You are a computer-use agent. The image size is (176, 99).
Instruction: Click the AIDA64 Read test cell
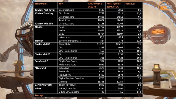pyautogui.click(x=62, y=27)
